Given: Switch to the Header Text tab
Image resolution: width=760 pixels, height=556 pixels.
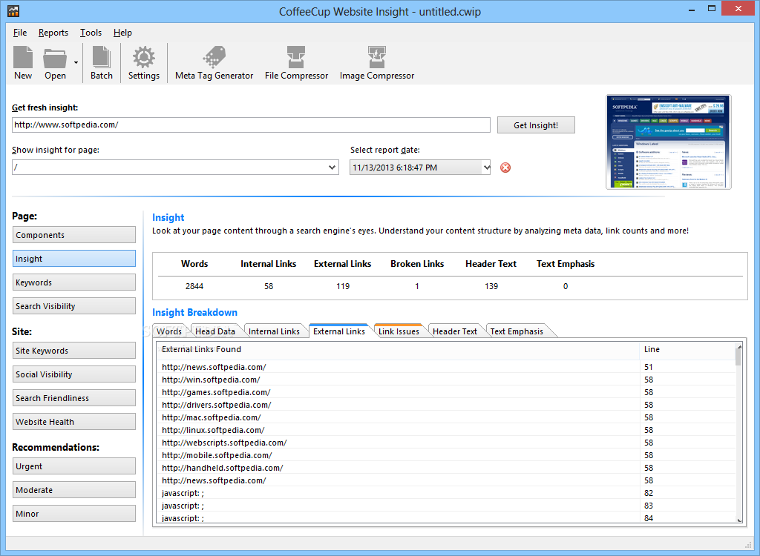Looking at the screenshot, I should [455, 331].
